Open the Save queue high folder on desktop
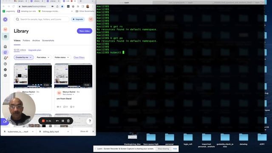Image resolution: width=272 pixels, height=153 pixels. pyautogui.click(x=151, y=139)
